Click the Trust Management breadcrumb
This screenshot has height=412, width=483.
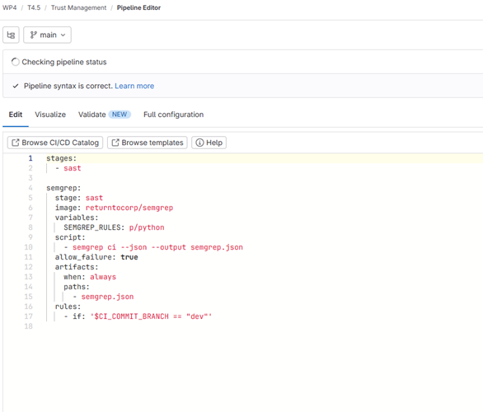[78, 7]
